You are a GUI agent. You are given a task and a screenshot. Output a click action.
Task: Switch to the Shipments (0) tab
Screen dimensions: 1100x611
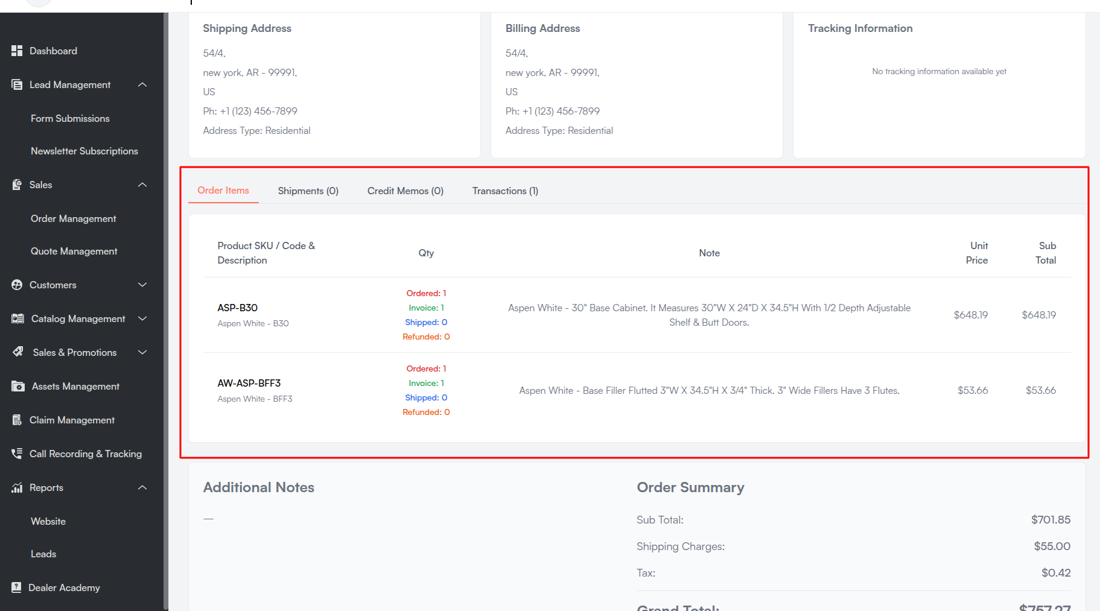coord(308,191)
